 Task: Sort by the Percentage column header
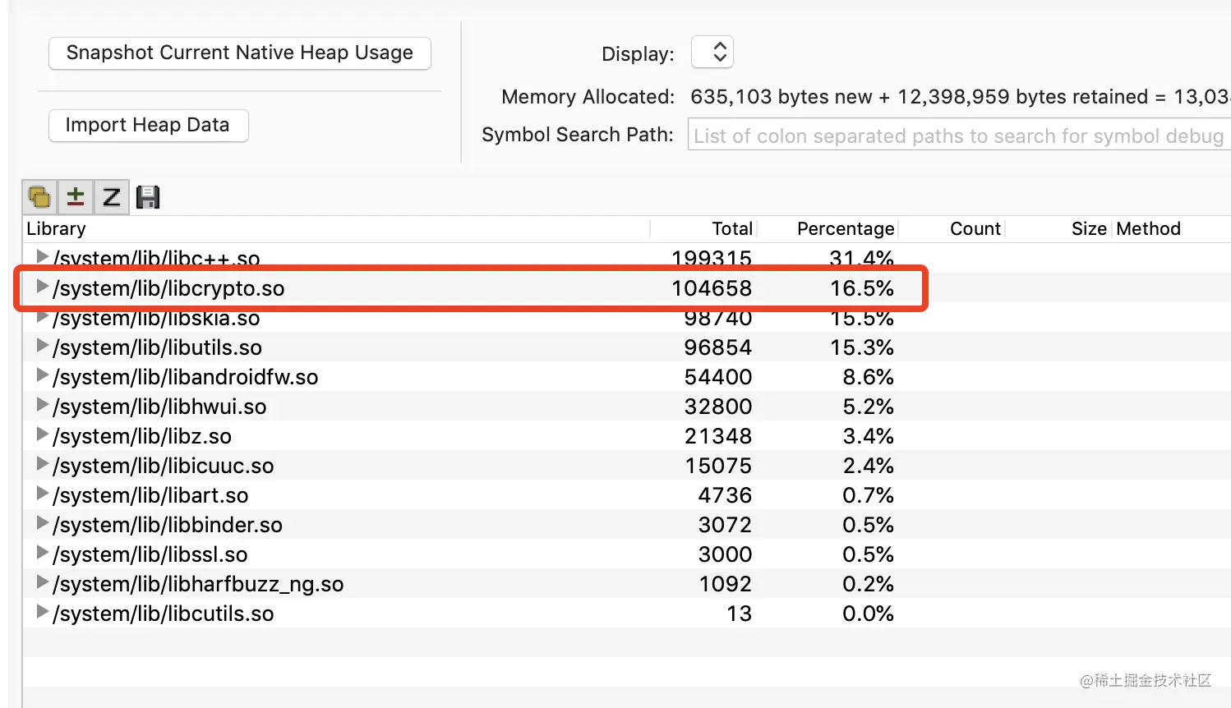click(x=845, y=229)
